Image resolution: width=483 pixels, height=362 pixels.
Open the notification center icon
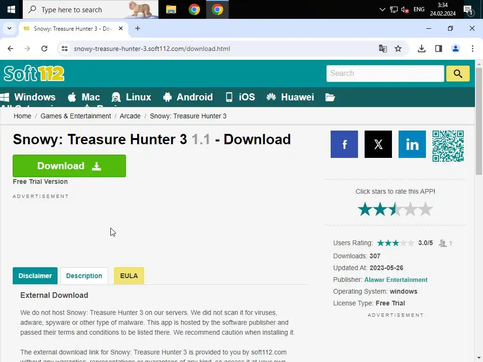coord(468,10)
